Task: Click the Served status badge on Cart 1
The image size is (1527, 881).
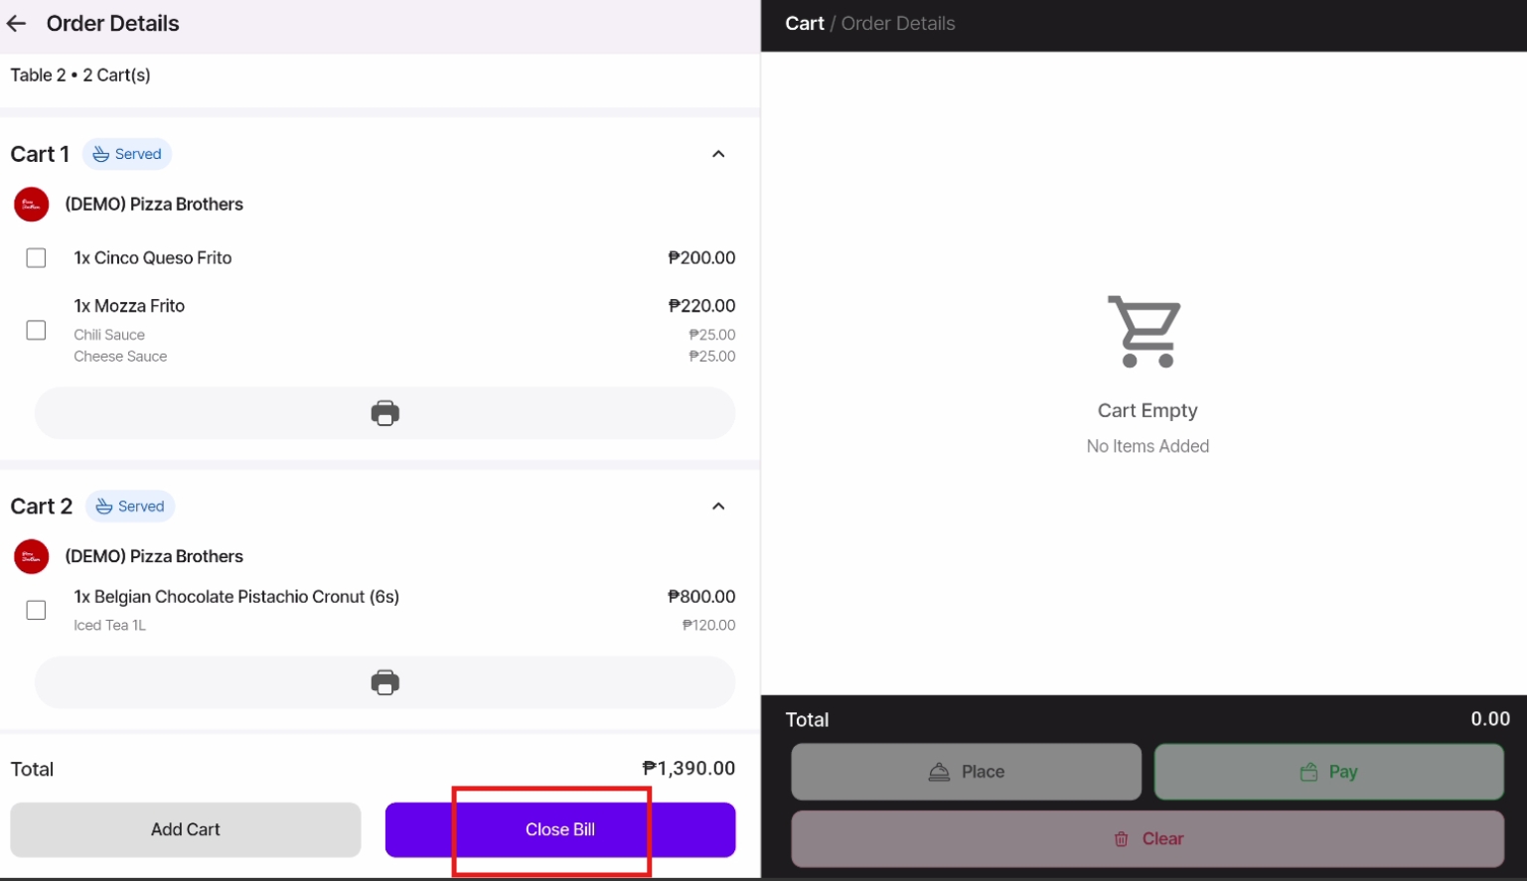Action: [x=127, y=154]
